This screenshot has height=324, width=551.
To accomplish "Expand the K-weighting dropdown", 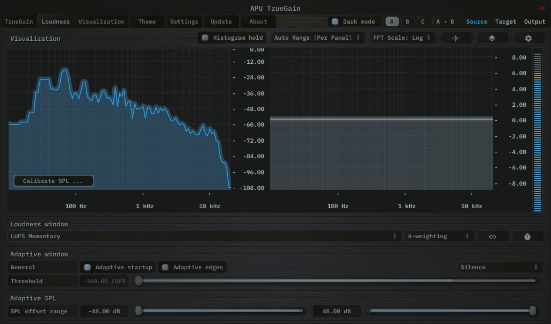I will [438, 237].
